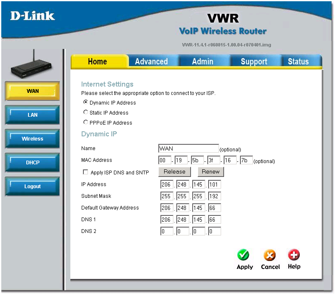Image resolution: width=335 pixels, height=294 pixels.
Task: Click IP Address last octet 101
Action: (x=214, y=184)
